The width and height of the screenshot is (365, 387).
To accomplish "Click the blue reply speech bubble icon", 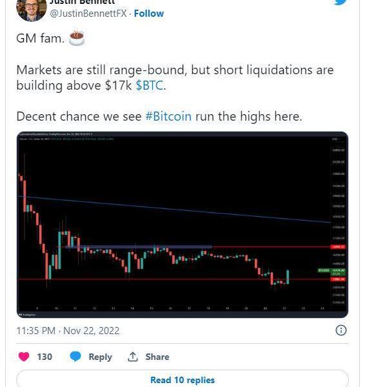I will pos(75,357).
